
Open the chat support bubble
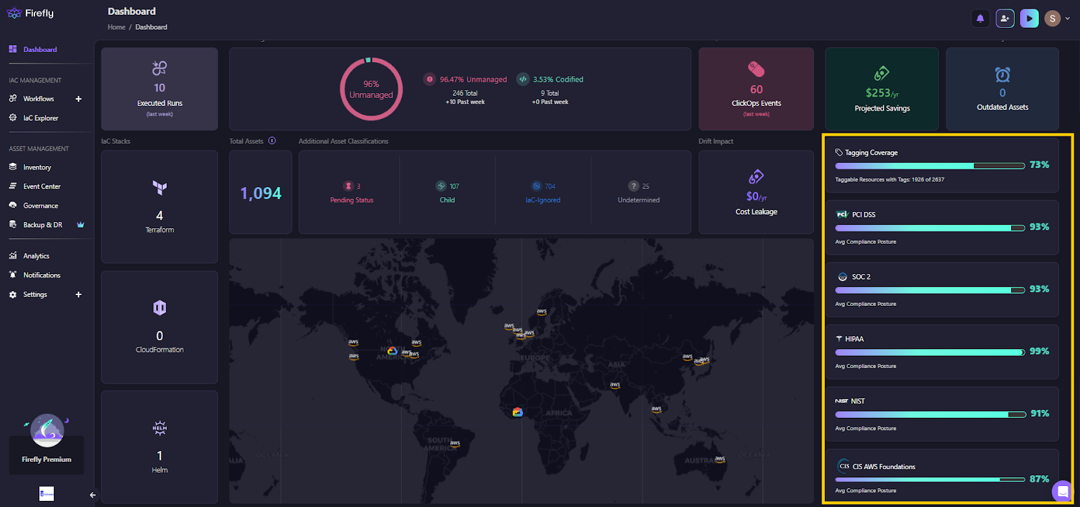click(1062, 491)
